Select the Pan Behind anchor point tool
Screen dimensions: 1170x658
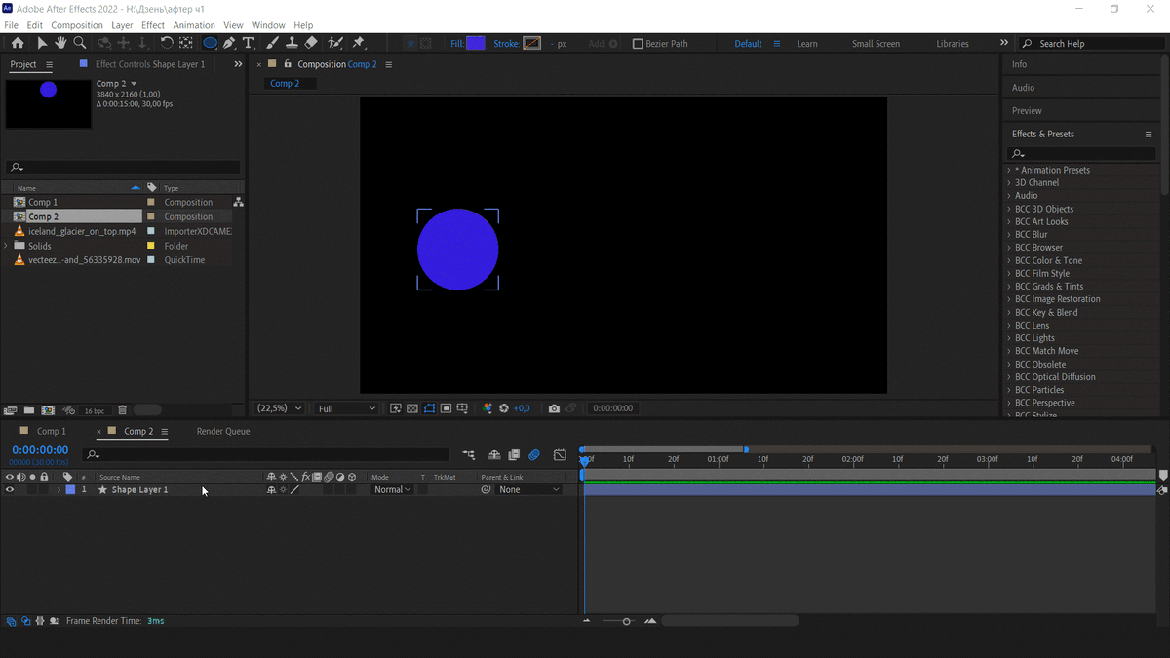tap(185, 43)
